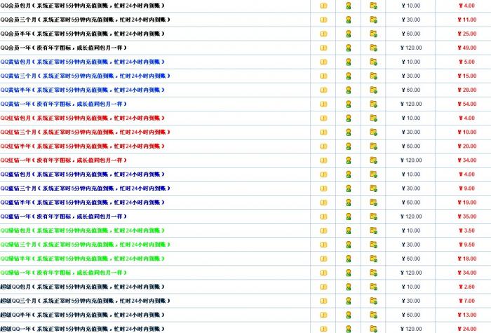The image size is (491, 333).
Task: Open the green QQ绿钻一年 product link
Action: tap(64, 273)
